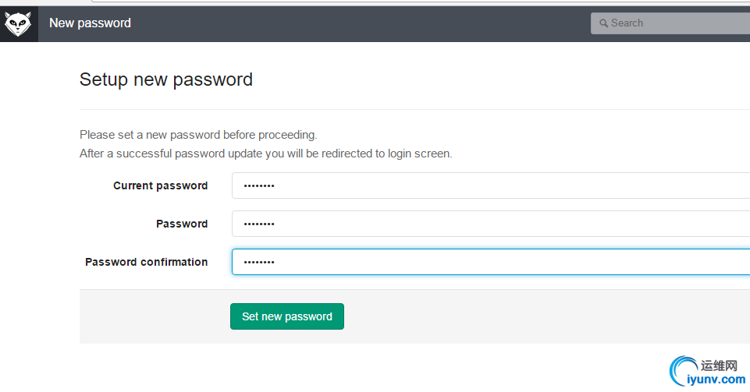Click the Setup new password heading
750x392 pixels.
coord(166,79)
